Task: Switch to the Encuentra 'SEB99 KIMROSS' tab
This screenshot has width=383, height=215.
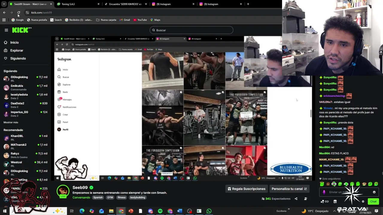Action: (125, 4)
